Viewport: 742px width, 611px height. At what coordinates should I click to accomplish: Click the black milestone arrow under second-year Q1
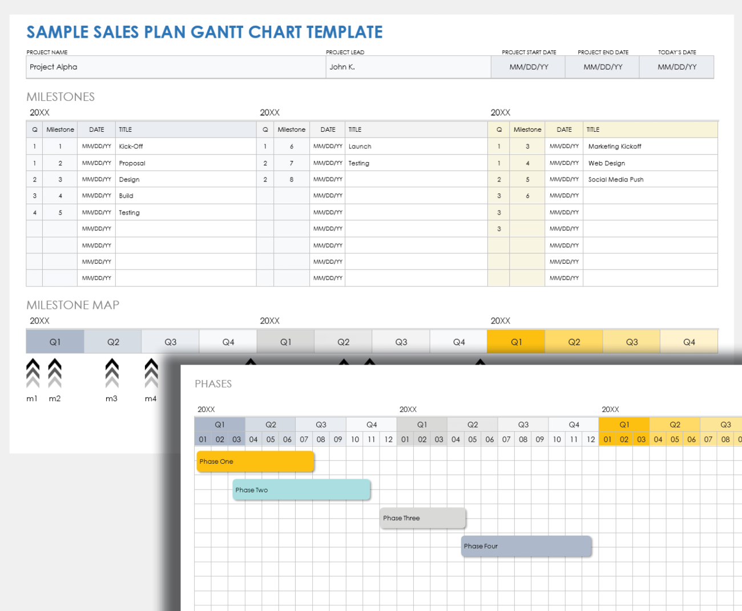tap(251, 362)
